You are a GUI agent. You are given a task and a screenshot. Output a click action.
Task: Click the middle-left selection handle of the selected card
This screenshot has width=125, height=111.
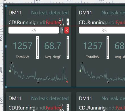click(6, 46)
